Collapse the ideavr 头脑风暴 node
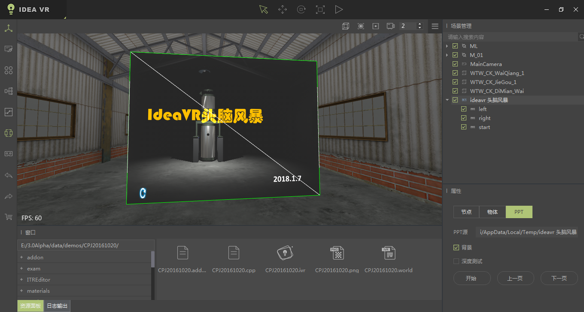The image size is (584, 312). [x=447, y=99]
